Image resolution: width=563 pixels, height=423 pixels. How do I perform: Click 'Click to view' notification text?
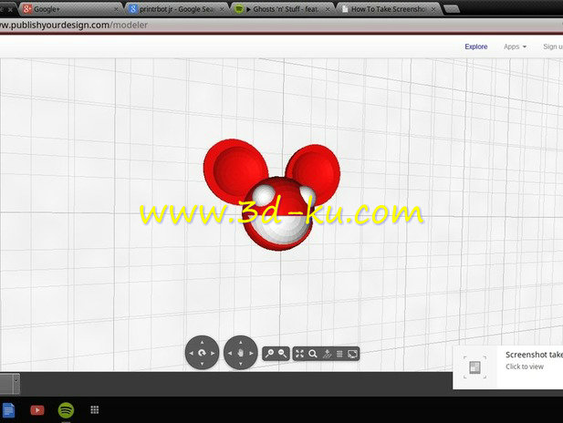coord(525,366)
